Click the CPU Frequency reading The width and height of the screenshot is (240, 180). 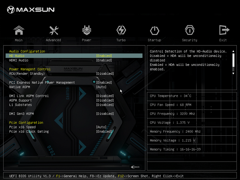click(x=172, y=114)
